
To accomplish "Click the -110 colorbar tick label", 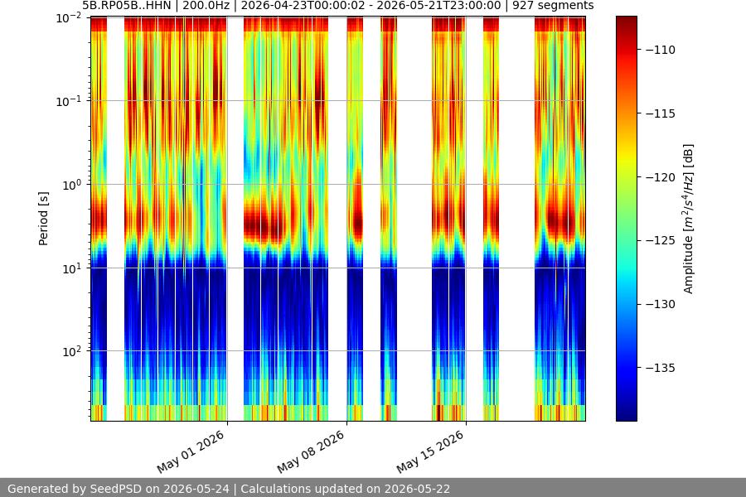I will [x=661, y=50].
